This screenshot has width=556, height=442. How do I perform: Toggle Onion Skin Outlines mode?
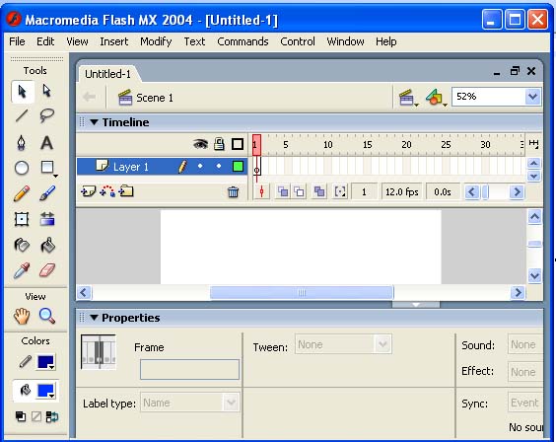[x=300, y=192]
